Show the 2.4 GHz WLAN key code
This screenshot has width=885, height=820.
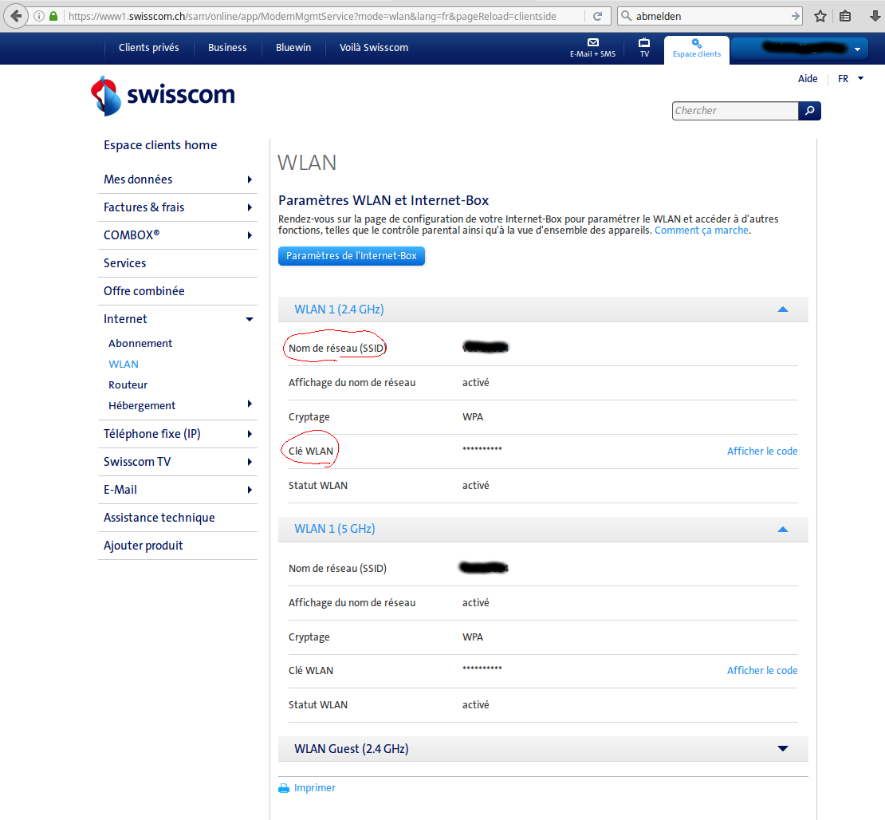tap(762, 451)
